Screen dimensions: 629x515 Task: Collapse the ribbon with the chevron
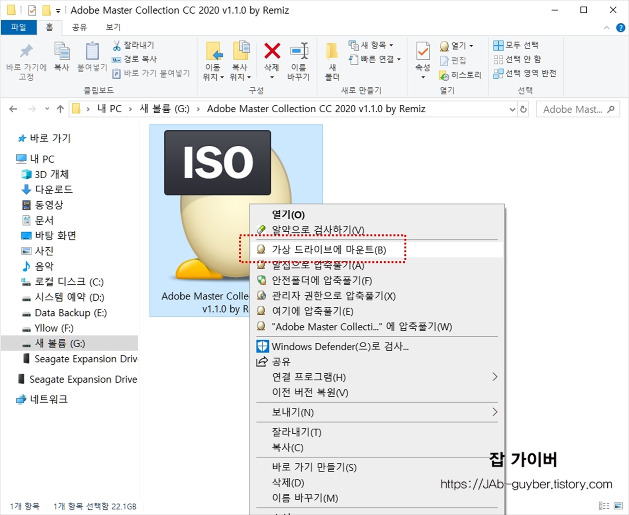(x=607, y=28)
